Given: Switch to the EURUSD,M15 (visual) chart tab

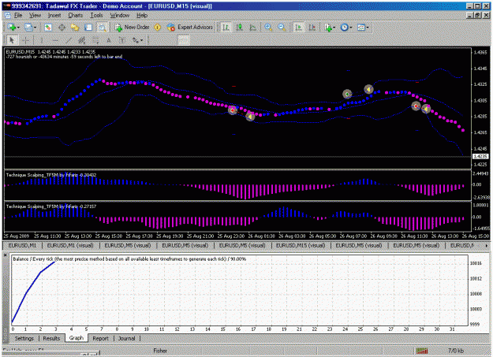Looking at the screenshot, I should tap(301, 245).
